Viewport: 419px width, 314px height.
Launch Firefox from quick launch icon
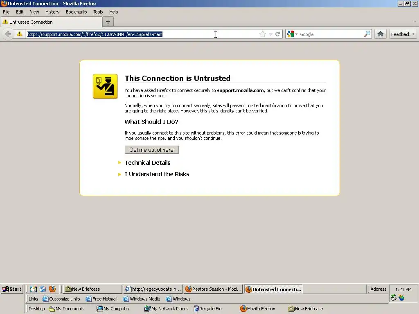52,289
